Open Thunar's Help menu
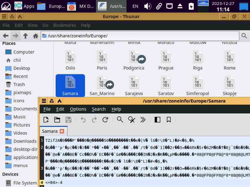 pos(86,25)
